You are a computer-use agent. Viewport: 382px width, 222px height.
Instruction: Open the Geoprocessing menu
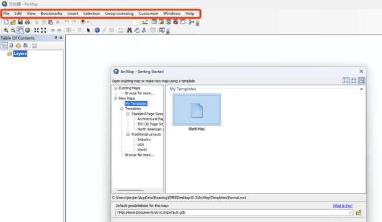[x=119, y=13]
